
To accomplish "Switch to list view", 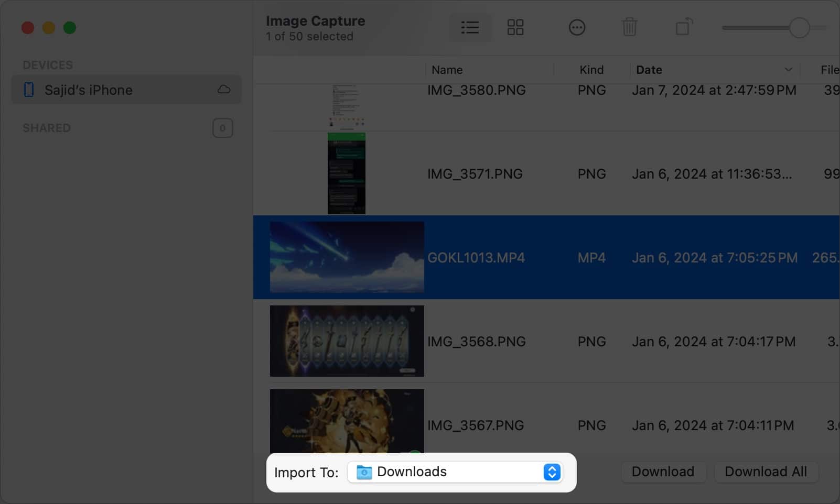I will pyautogui.click(x=470, y=27).
